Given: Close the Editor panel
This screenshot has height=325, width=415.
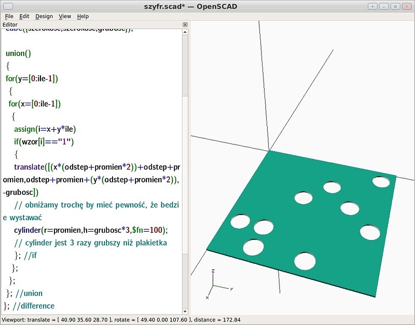Looking at the screenshot, I should click(x=185, y=24).
